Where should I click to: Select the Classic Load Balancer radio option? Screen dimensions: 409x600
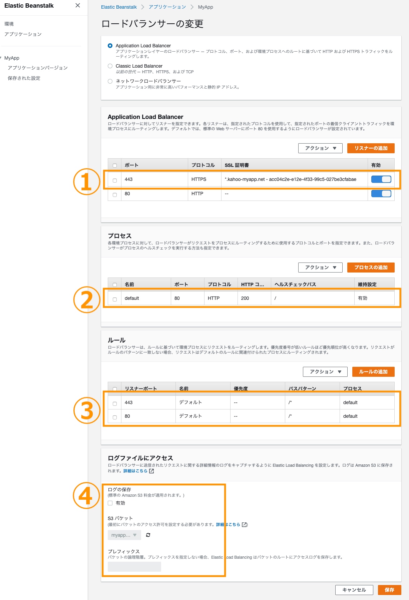coord(110,66)
